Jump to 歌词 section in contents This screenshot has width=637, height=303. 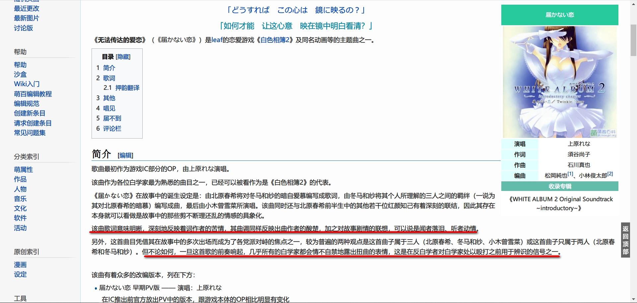(109, 78)
